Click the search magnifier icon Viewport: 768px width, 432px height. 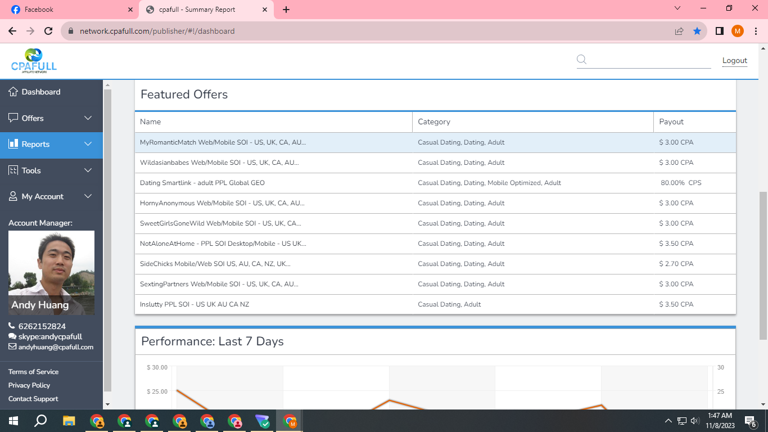click(x=582, y=60)
